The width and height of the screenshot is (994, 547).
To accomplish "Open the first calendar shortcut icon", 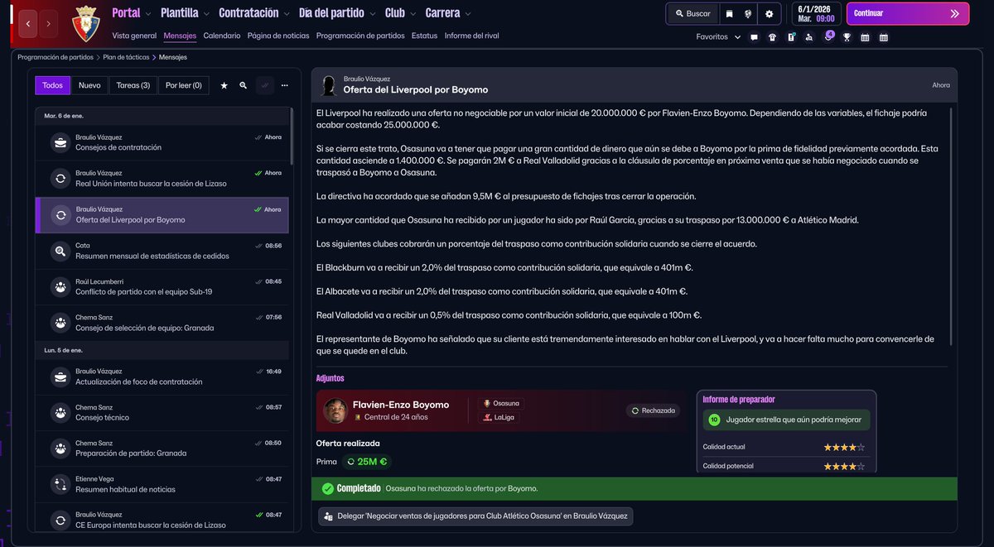I will pyautogui.click(x=865, y=37).
